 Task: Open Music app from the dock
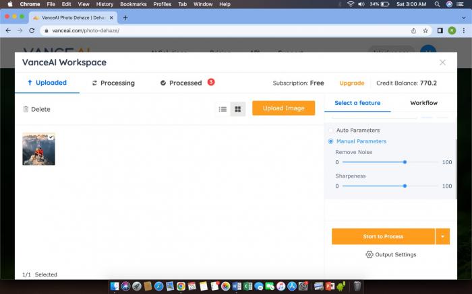point(281,286)
